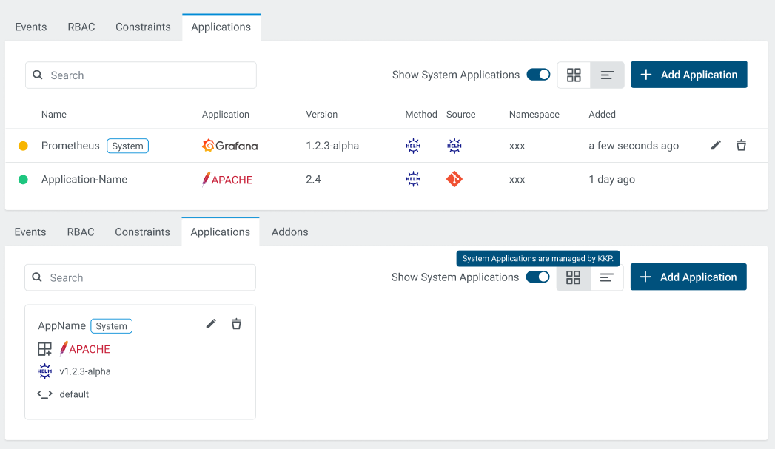775x449 pixels.
Task: Click the namespace code icon showing default
Action: point(44,394)
